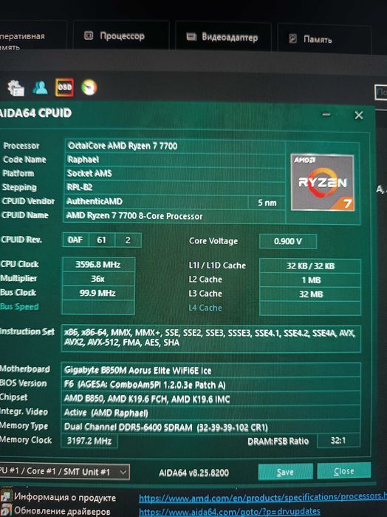Click the user account toolbar icon

pyautogui.click(x=40, y=88)
